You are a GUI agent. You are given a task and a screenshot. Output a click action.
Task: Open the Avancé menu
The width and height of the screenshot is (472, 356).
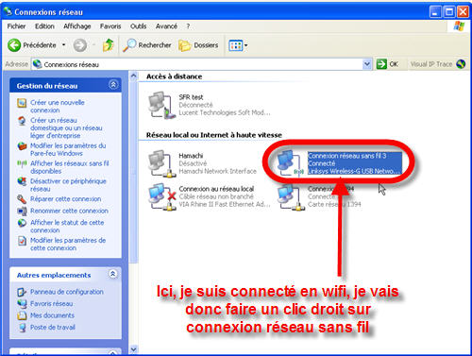[x=166, y=26]
